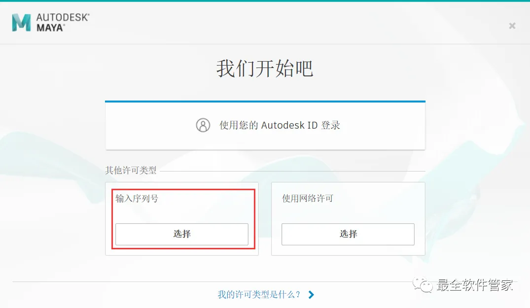Click the 我们开始吧 heading
This screenshot has height=308, width=530.
[265, 68]
